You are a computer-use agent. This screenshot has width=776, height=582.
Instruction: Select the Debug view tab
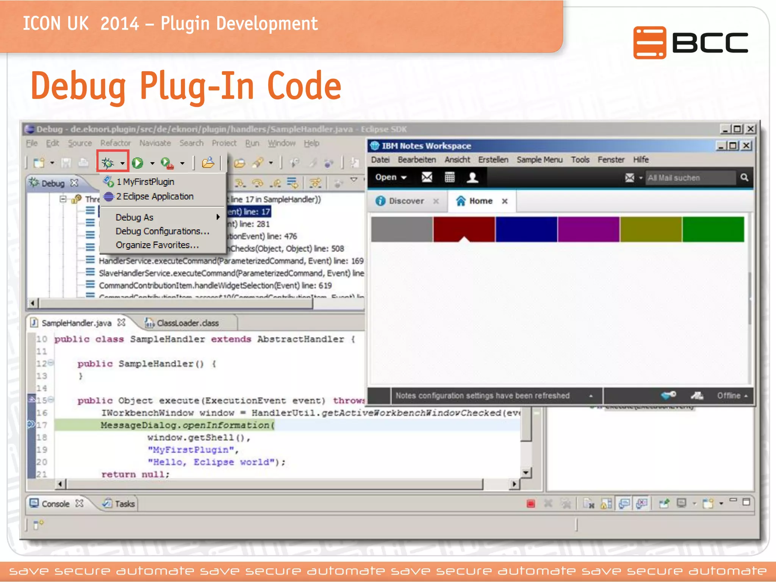53,183
